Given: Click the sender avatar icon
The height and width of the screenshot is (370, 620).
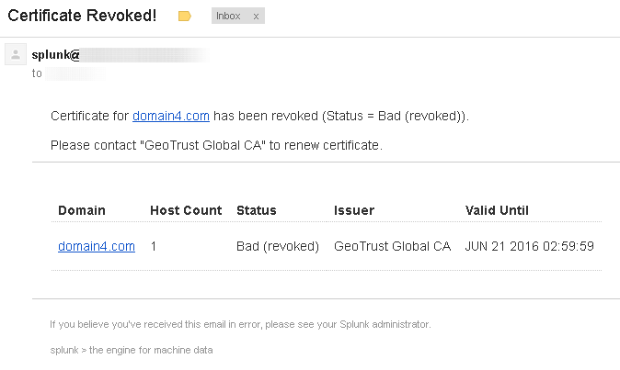Looking at the screenshot, I should [16, 55].
